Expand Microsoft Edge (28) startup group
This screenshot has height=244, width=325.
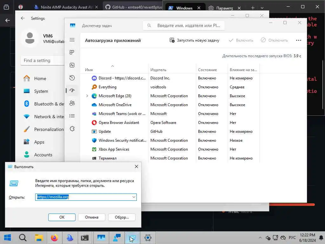pos(87,96)
